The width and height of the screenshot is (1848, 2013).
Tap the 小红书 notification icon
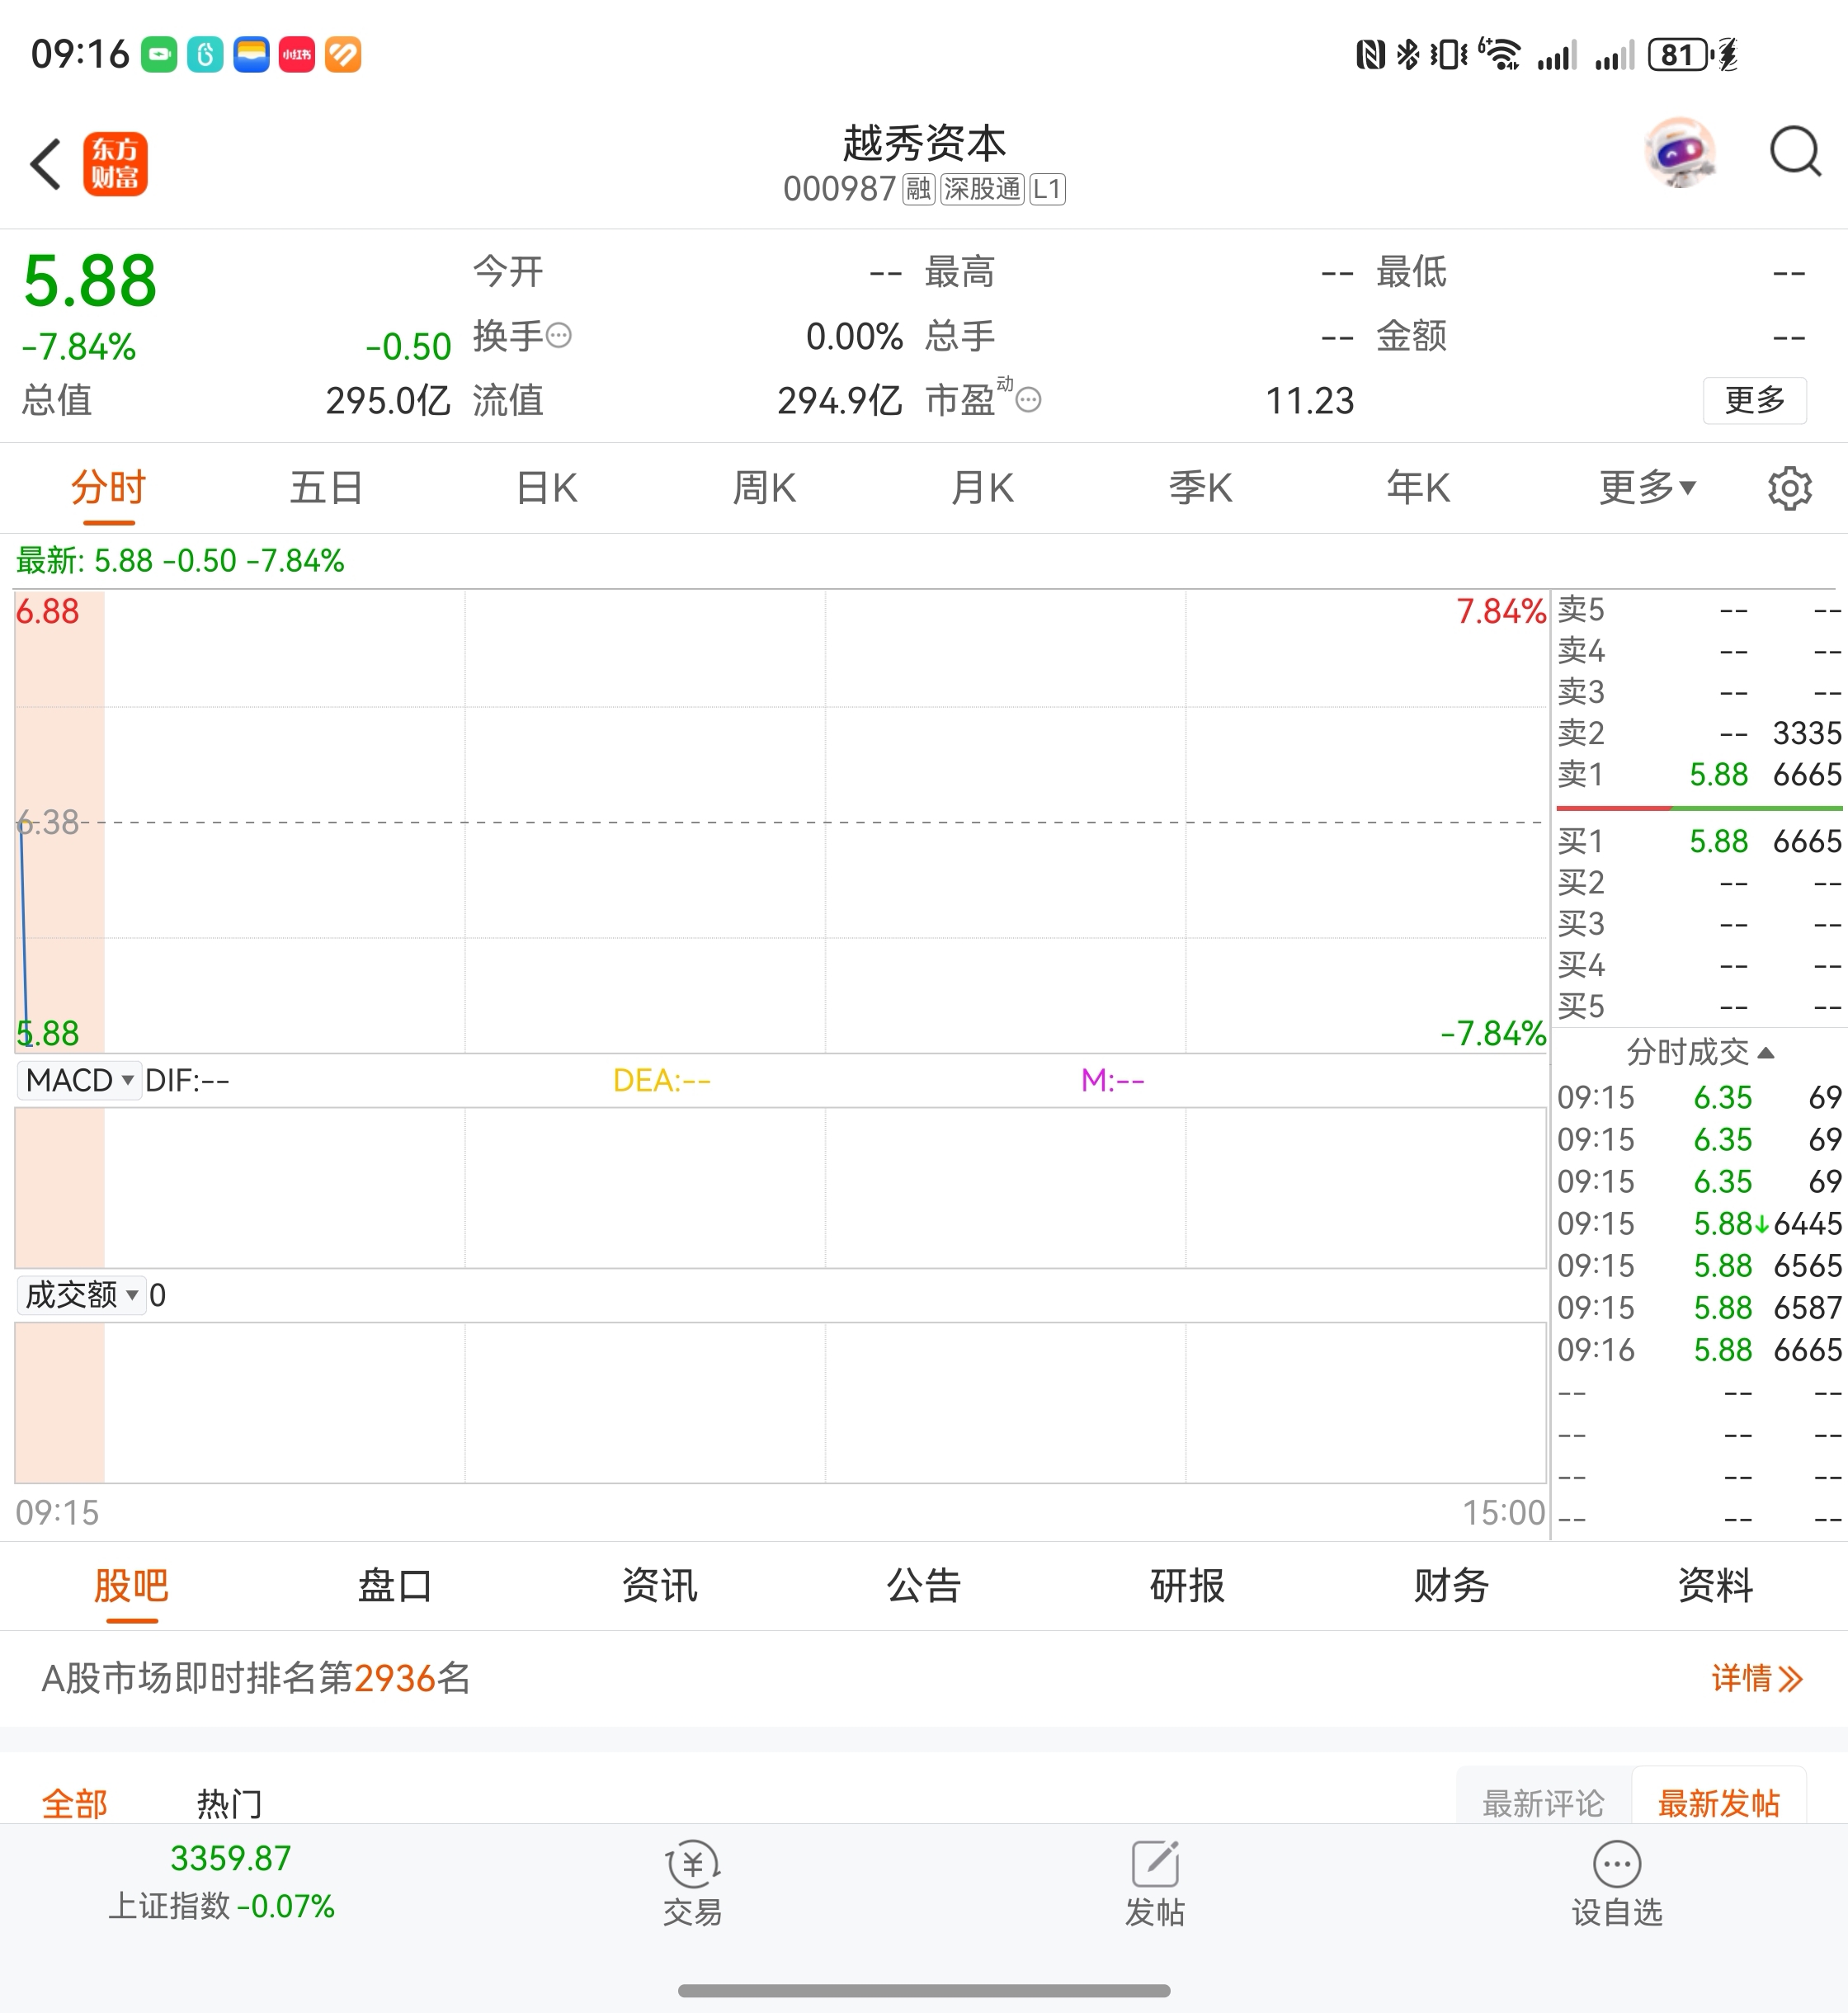297,54
